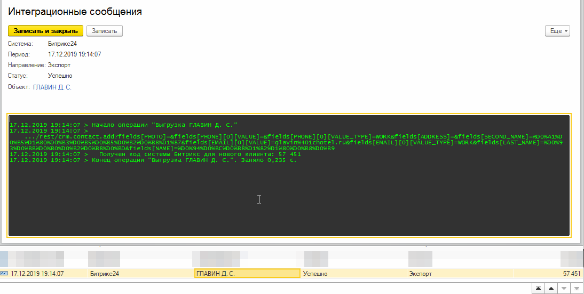This screenshot has height=294, width=584.
Task: Click the 'Интеграционные сообщения' form title
Action: (75, 12)
